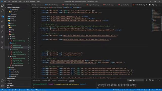Open Kernel.php in the file tree
The image size is (162, 91).
(x=15, y=10)
